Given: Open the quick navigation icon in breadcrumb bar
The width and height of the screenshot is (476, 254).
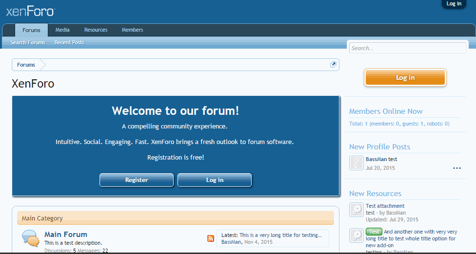Looking at the screenshot, I should pos(333,65).
